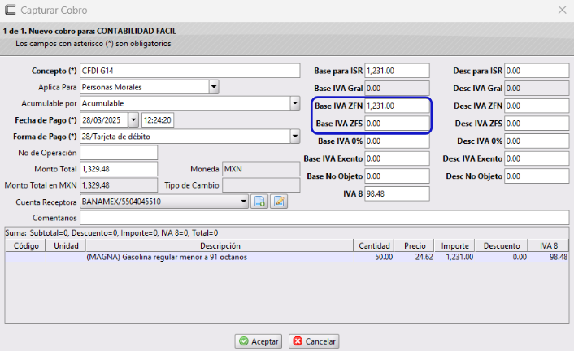The image size is (574, 351).
Task: Click the time field showing 12:24:20
Action: tap(158, 119)
